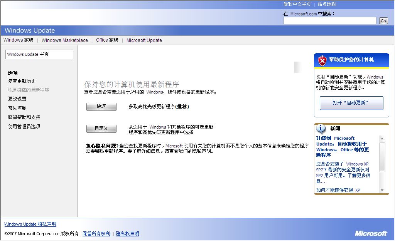Open the 如何才能确保获得 XP news link

[338, 190]
